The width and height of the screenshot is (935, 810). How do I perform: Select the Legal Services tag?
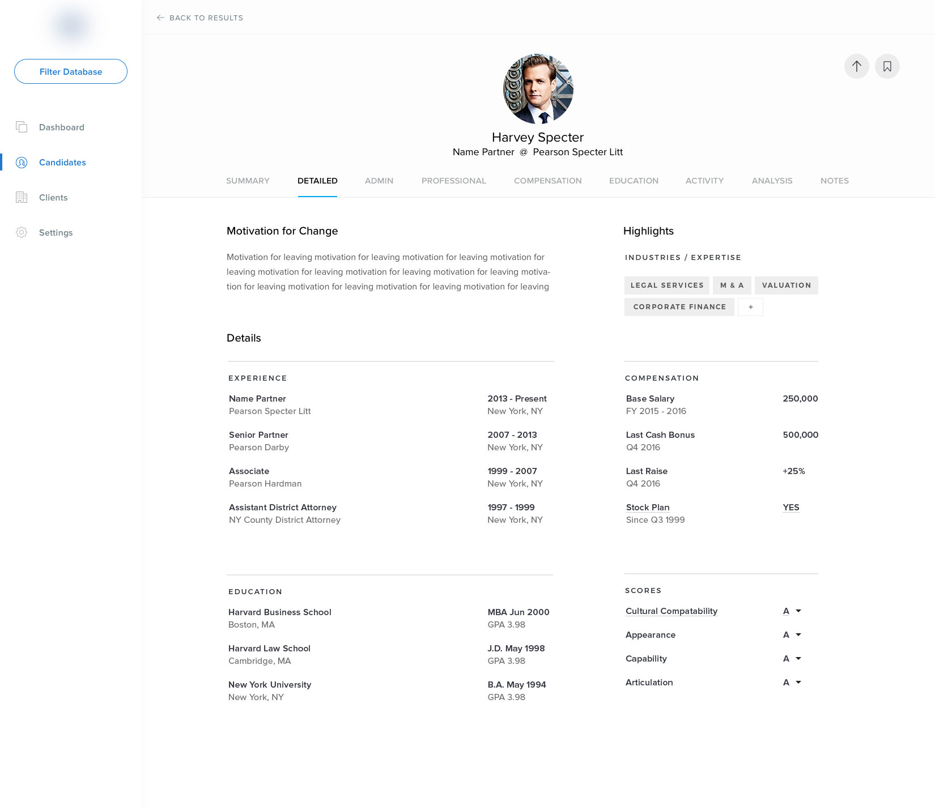tap(667, 285)
